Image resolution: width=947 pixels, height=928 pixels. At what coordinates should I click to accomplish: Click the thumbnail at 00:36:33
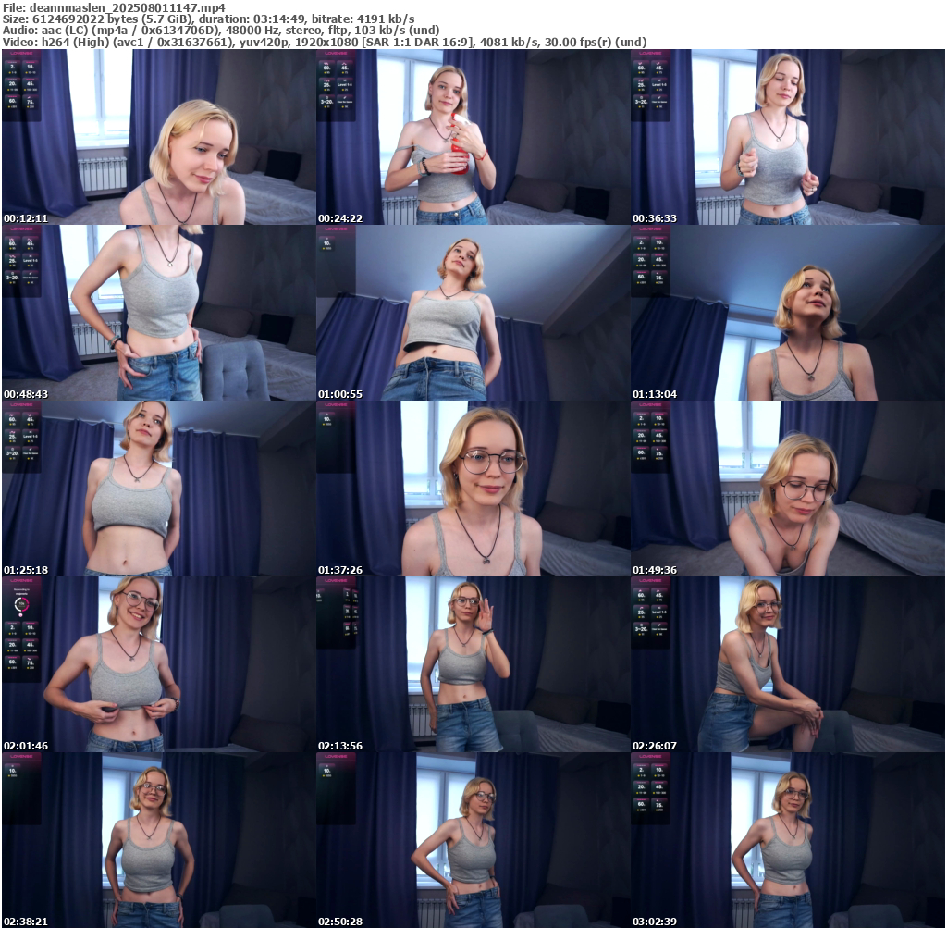point(788,137)
